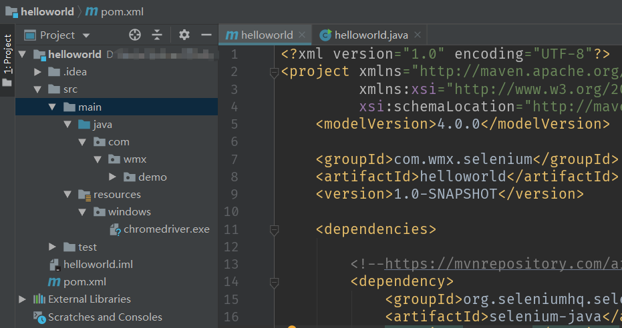The image size is (622, 328).
Task: Click the Maven m icon in breadcrumb
Action: click(x=92, y=11)
